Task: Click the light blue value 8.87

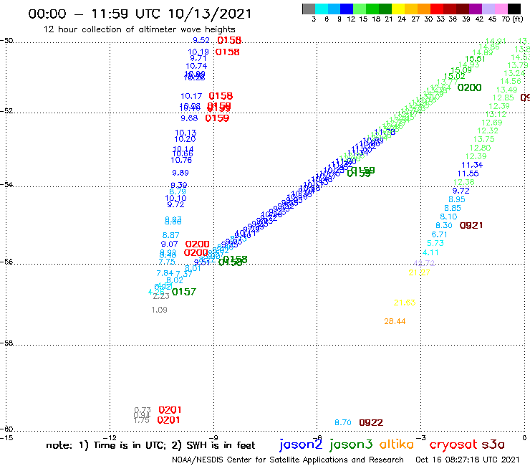Action: click(170, 235)
